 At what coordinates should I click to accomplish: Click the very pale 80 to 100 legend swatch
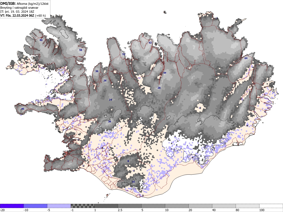(248, 206)
